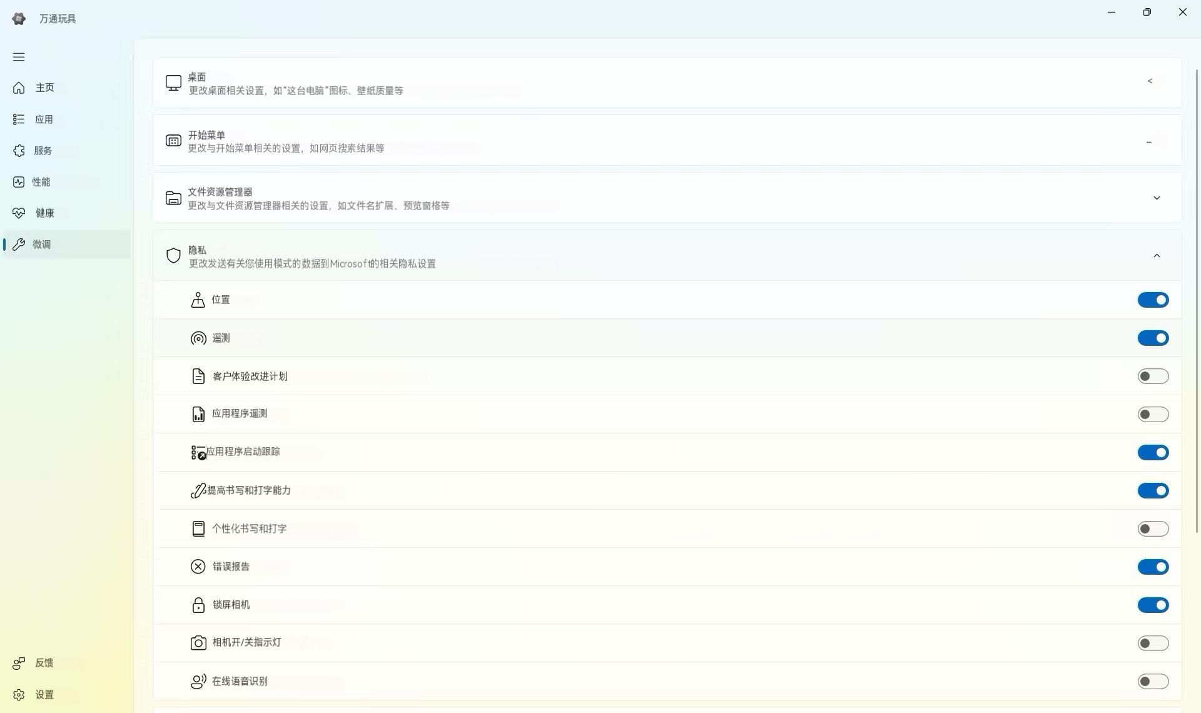
Task: Click the 相机开/关指示灯 camera icon
Action: click(x=198, y=643)
